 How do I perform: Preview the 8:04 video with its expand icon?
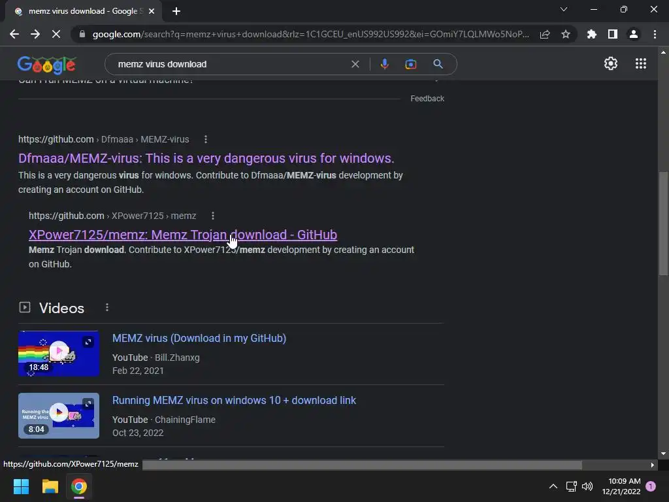point(88,404)
